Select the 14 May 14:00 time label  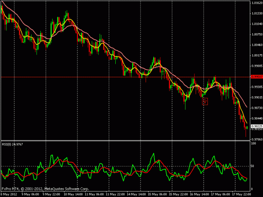136,194
